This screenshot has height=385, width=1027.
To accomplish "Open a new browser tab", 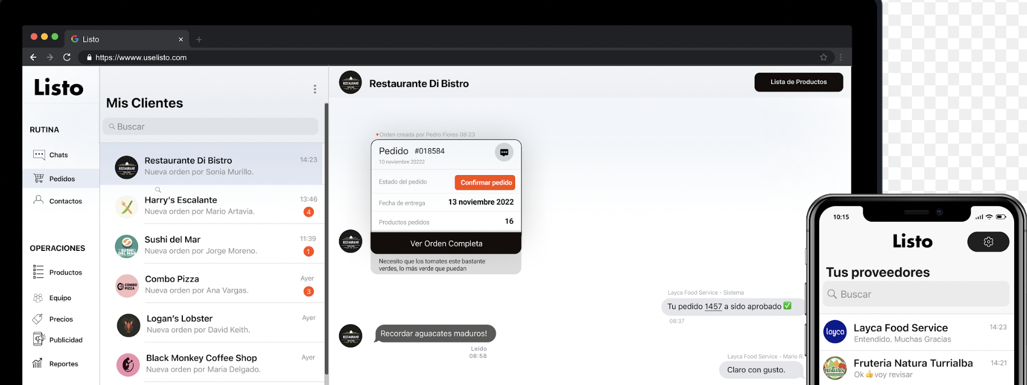I will coord(199,39).
